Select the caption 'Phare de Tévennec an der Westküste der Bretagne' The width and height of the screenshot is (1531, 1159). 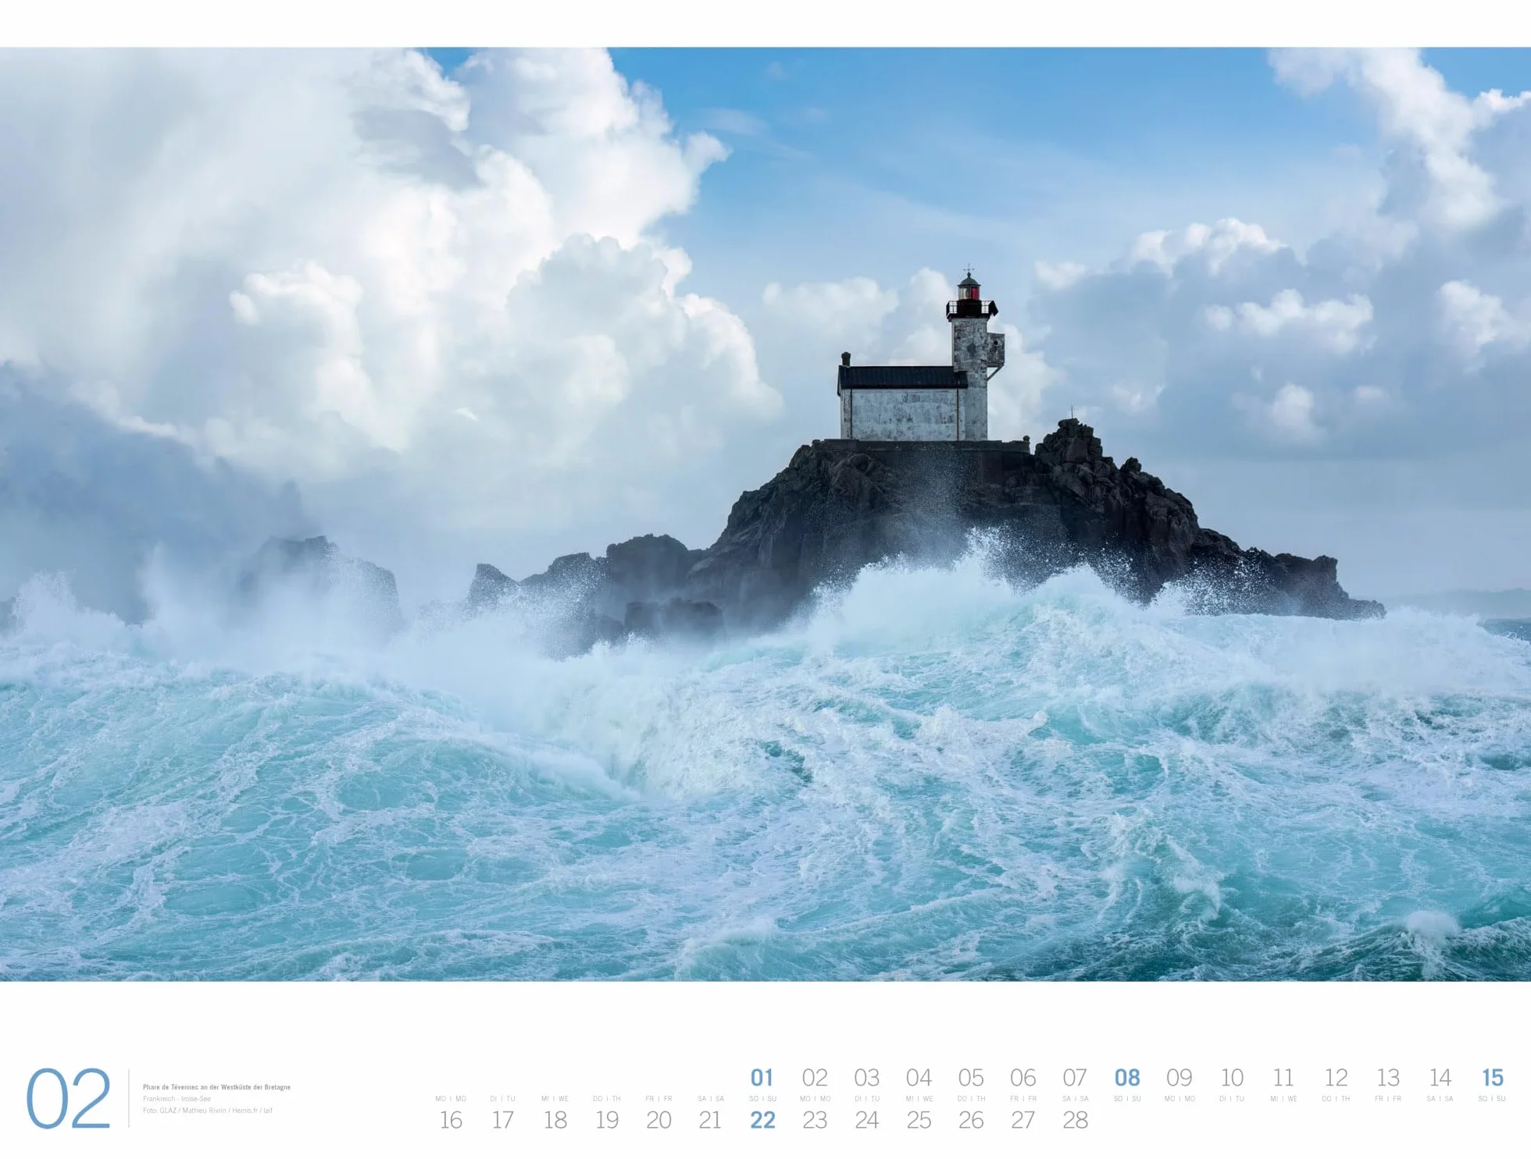point(216,1087)
